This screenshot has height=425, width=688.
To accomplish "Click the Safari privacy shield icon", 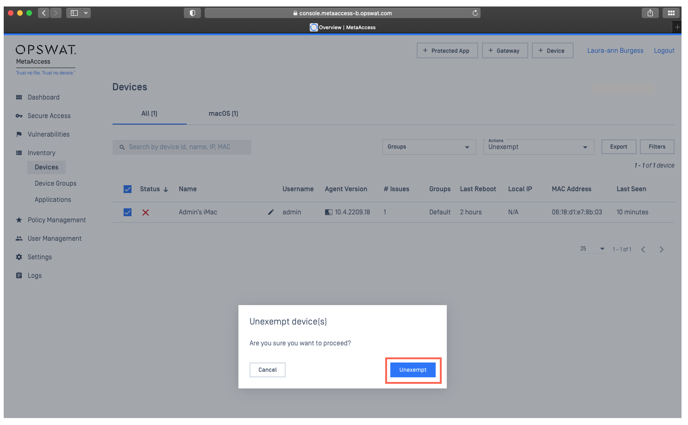I will pyautogui.click(x=192, y=13).
